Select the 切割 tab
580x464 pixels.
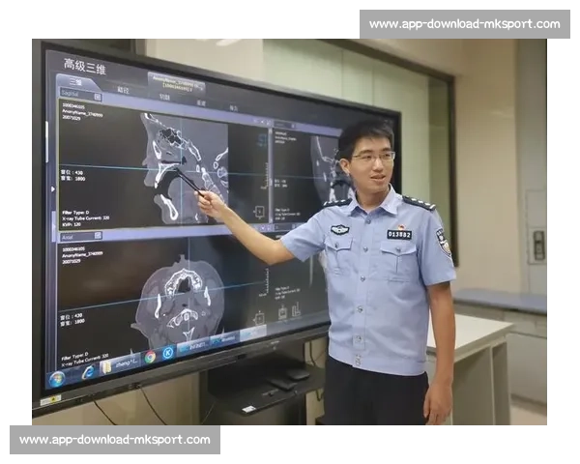[164, 97]
